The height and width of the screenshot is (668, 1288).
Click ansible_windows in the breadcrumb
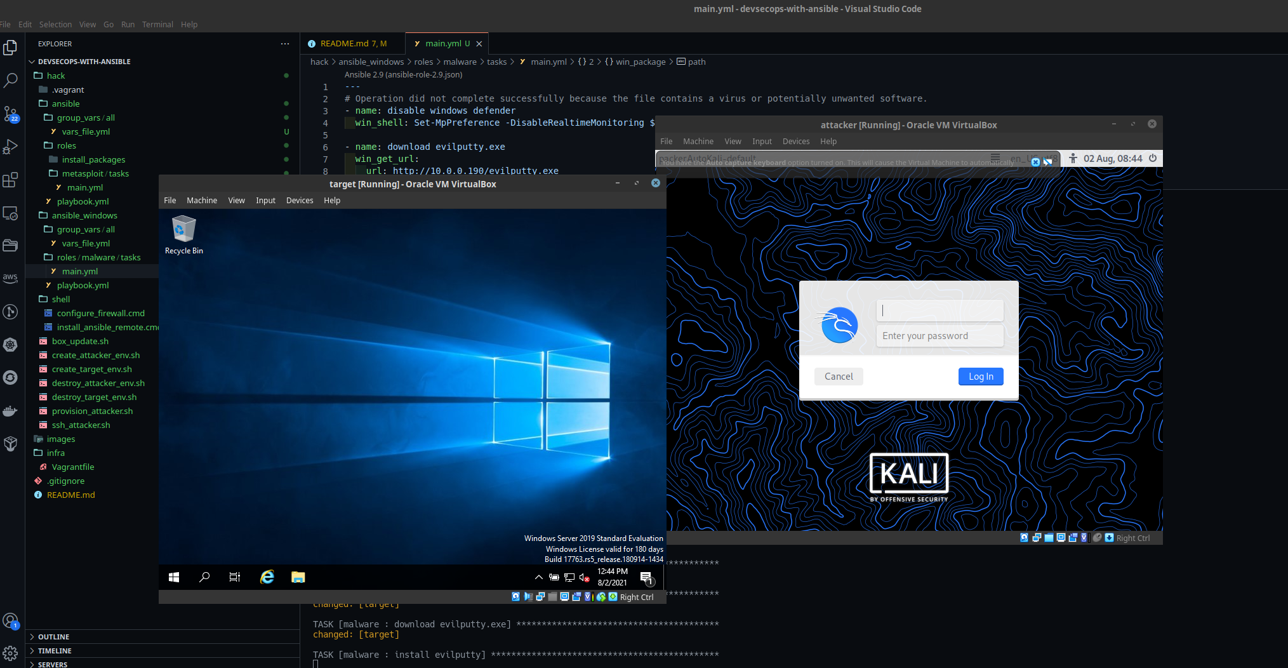tap(371, 62)
